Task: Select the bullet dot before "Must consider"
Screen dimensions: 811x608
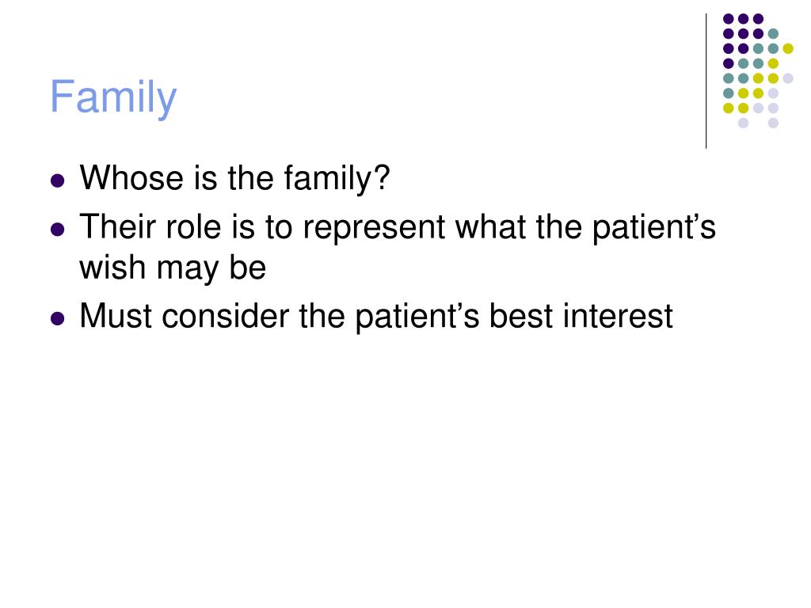Action: (58, 318)
